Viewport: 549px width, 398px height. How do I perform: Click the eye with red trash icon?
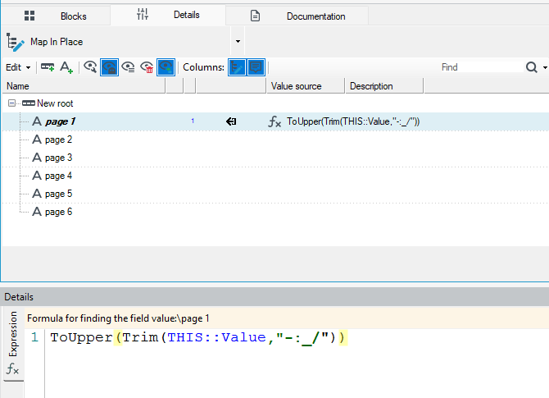click(147, 67)
